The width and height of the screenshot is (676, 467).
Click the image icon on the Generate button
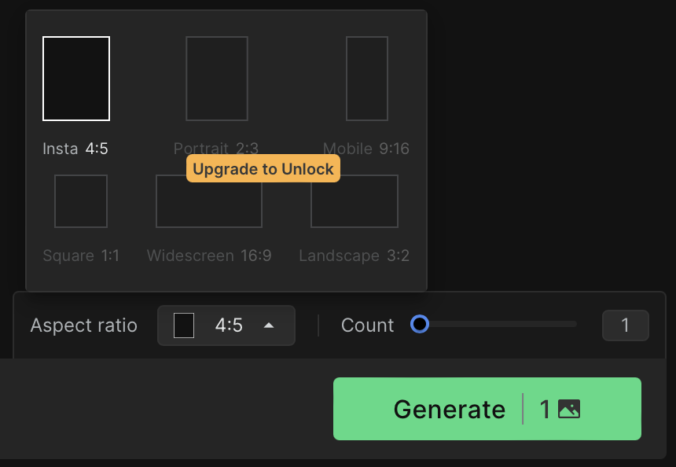(569, 409)
